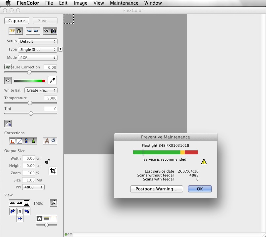This screenshot has height=237, width=266.
Task: Switch to thumbnail grid view icon
Action: pyautogui.click(x=54, y=31)
